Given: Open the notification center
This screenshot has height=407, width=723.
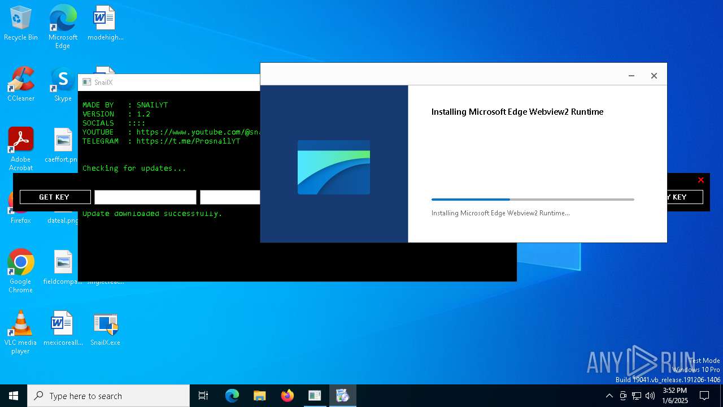Looking at the screenshot, I should [704, 396].
